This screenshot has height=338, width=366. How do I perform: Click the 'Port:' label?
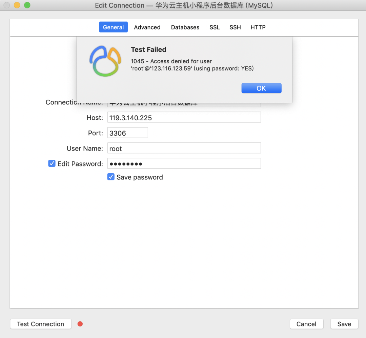coord(96,133)
